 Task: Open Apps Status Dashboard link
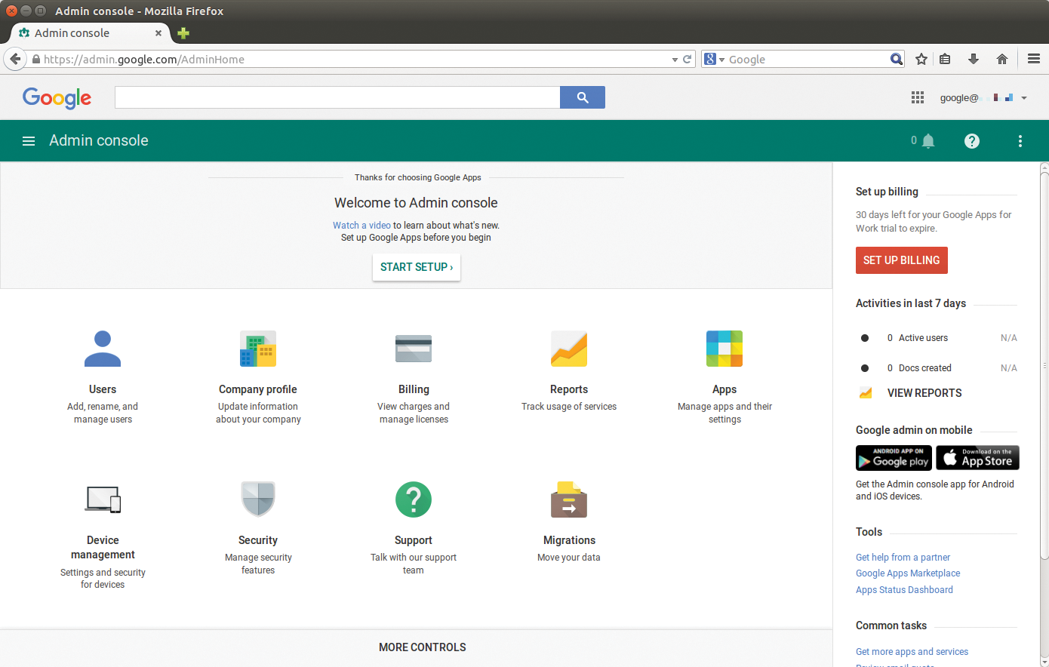[x=904, y=590]
